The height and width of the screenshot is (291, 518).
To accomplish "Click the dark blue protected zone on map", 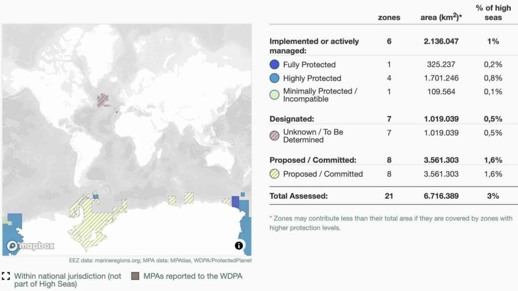I will pos(235,203).
